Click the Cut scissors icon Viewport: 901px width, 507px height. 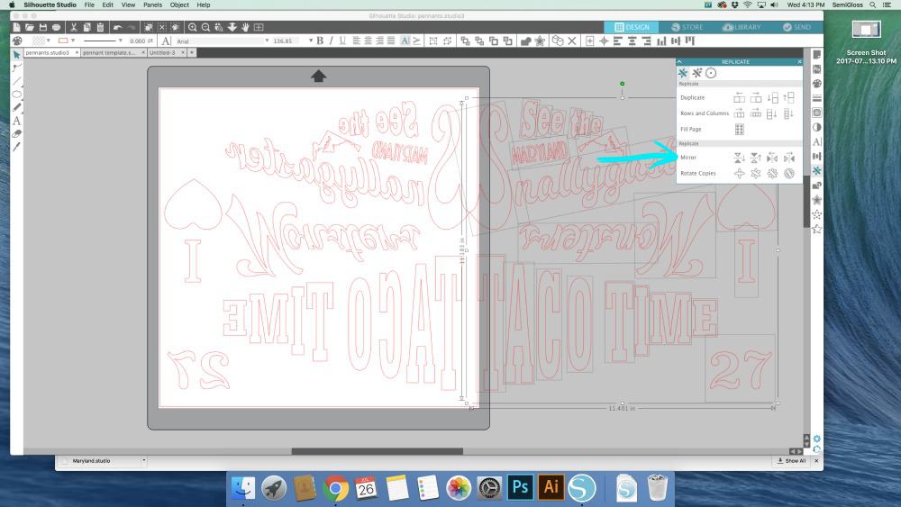74,27
